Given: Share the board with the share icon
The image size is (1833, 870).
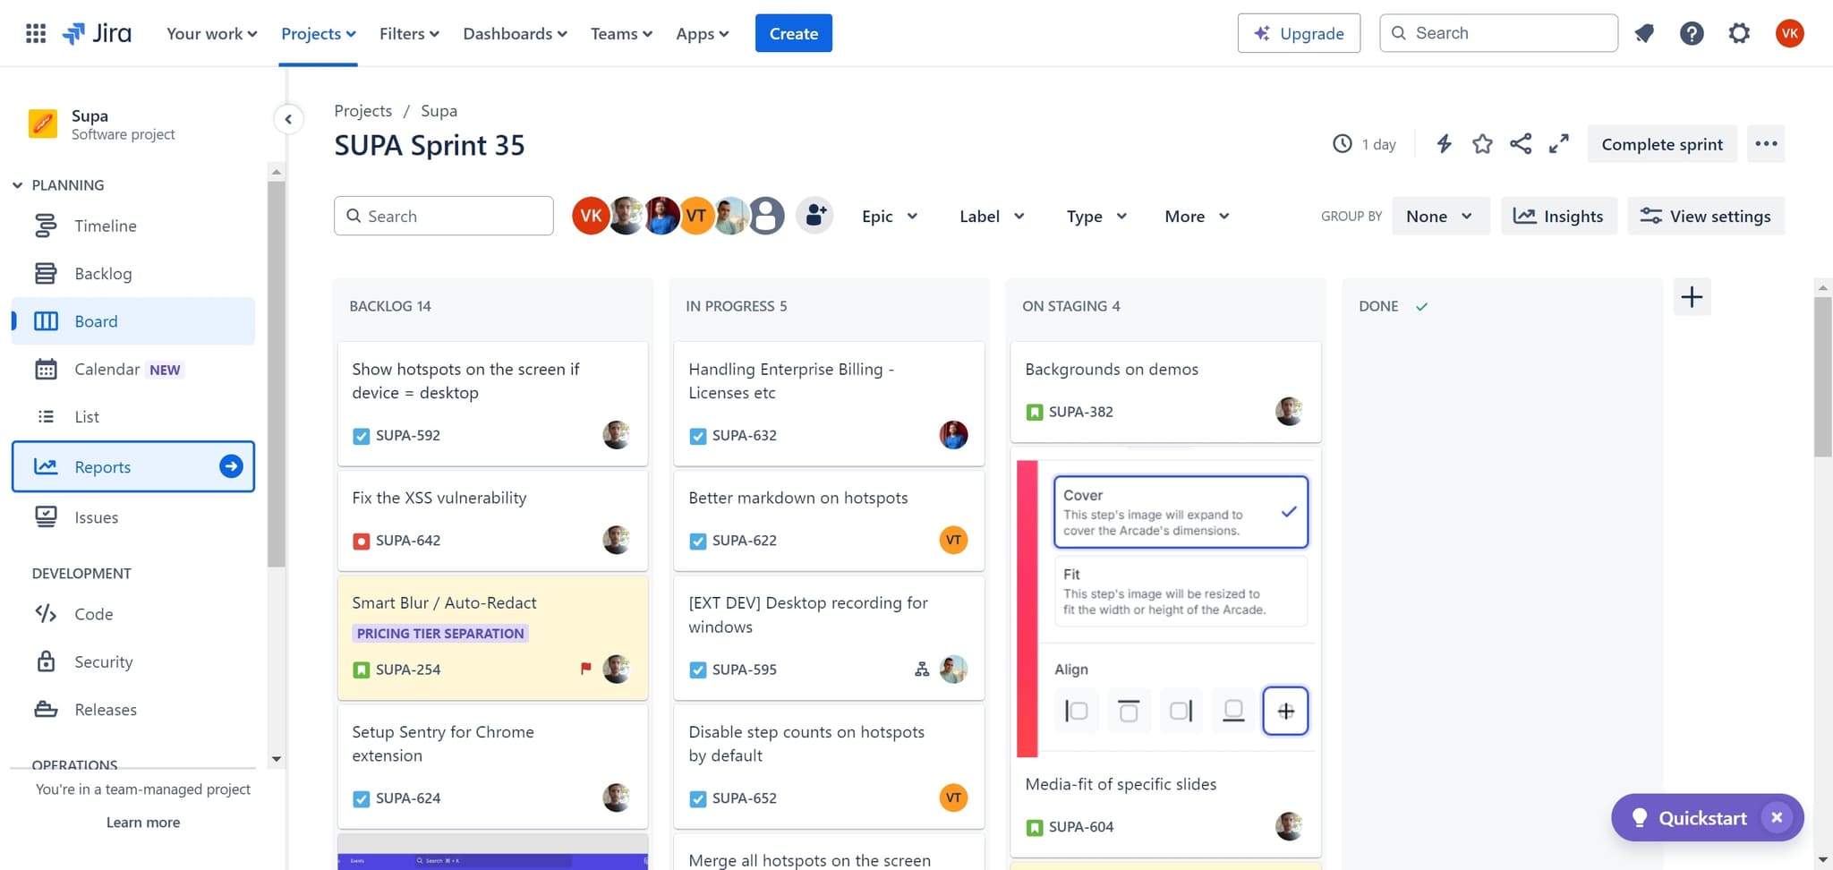Looking at the screenshot, I should (x=1521, y=143).
